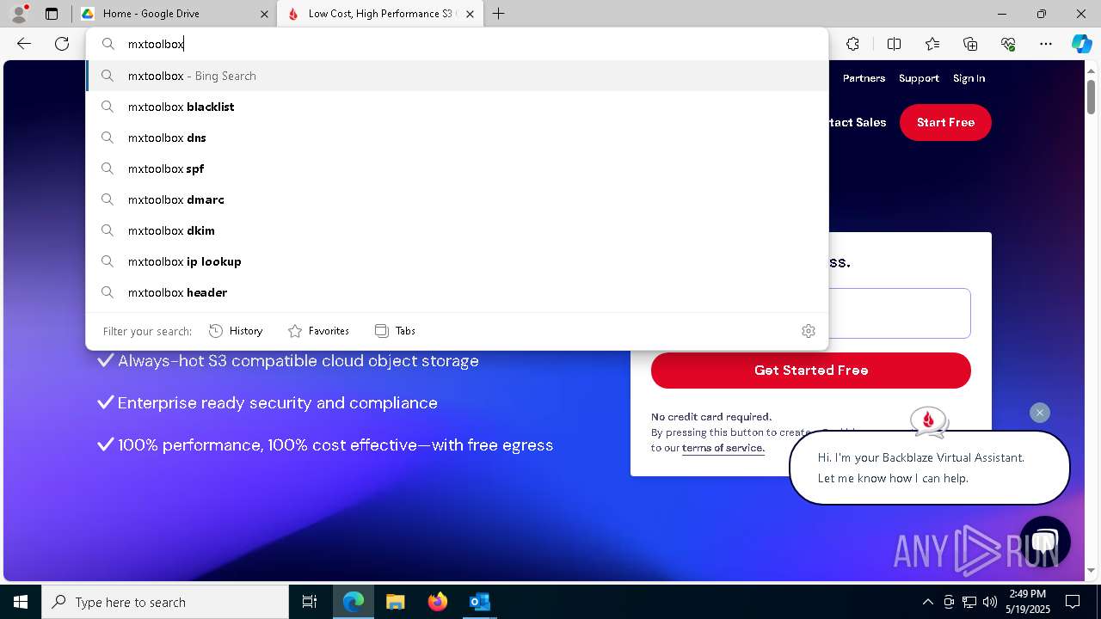Click the Contact Sales link

[858, 123]
